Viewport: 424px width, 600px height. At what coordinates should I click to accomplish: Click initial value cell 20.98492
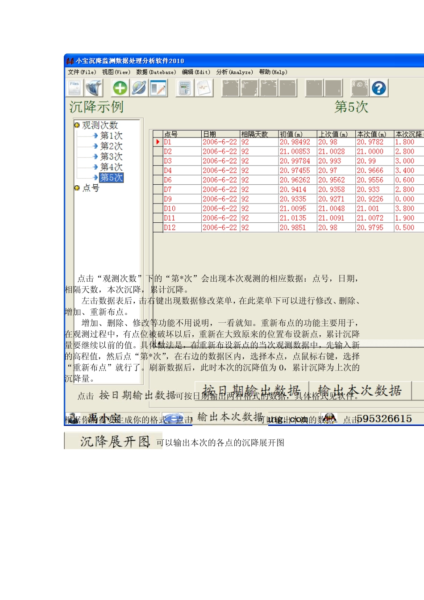[x=298, y=142]
